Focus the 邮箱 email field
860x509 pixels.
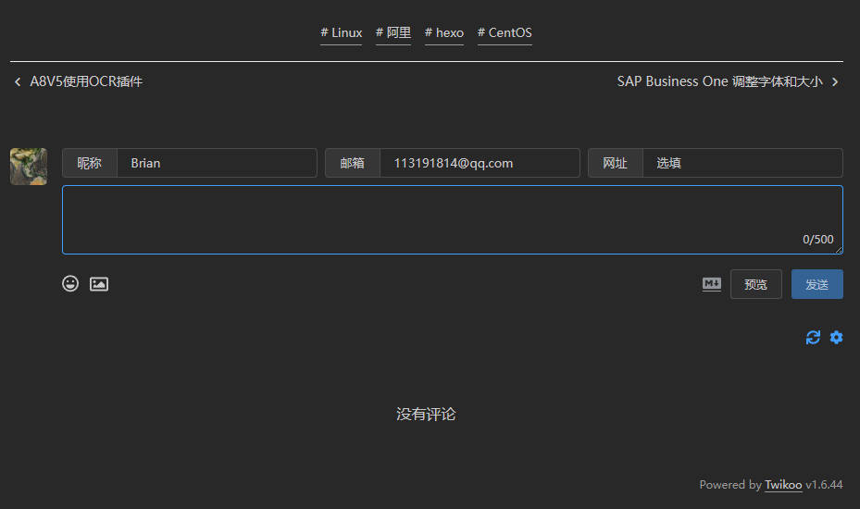point(480,163)
